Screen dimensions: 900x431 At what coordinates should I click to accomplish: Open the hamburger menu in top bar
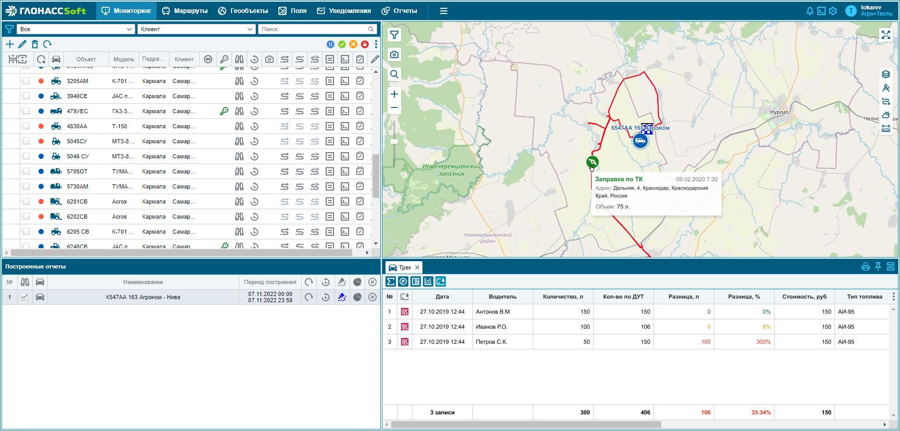pyautogui.click(x=443, y=11)
